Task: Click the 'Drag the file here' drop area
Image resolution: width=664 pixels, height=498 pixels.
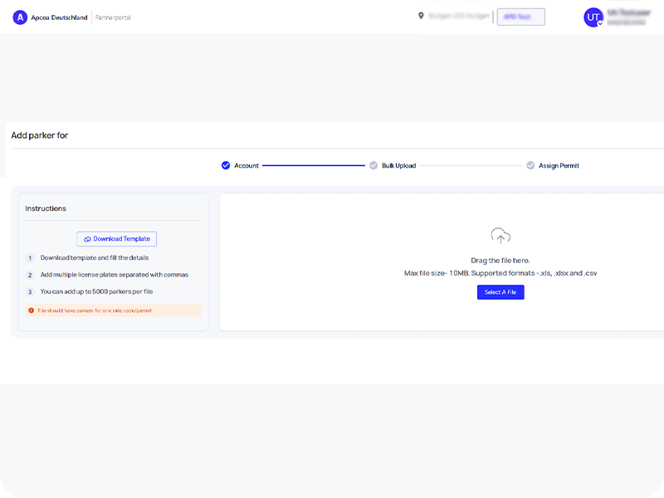Action: click(x=500, y=261)
